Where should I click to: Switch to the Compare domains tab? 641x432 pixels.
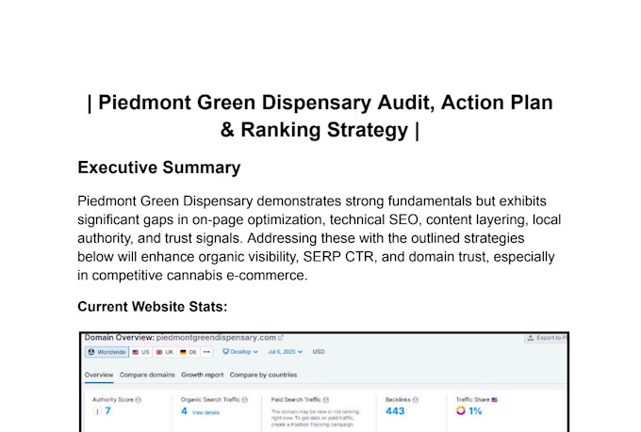[x=147, y=375]
